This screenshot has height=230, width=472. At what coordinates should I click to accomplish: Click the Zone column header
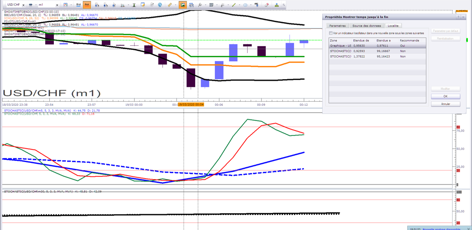click(340, 40)
